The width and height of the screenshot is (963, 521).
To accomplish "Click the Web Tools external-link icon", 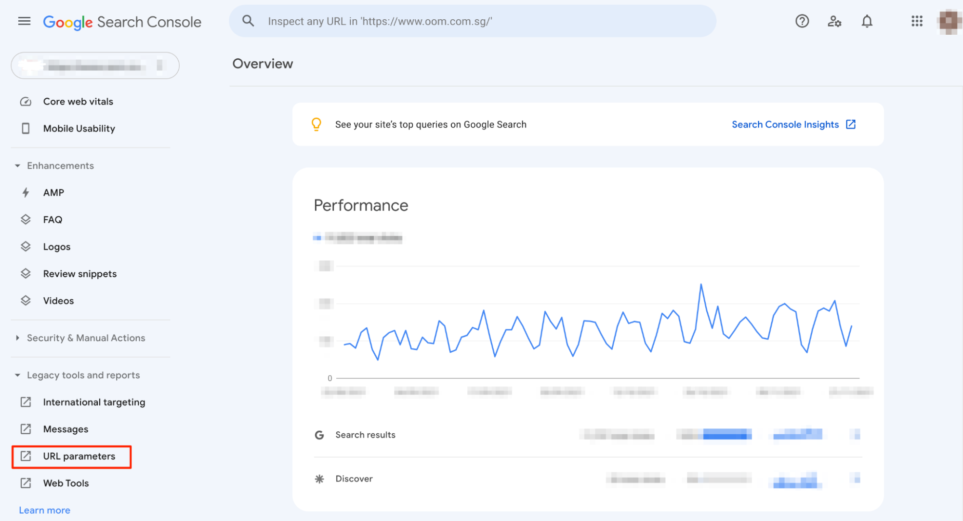I will pos(26,483).
